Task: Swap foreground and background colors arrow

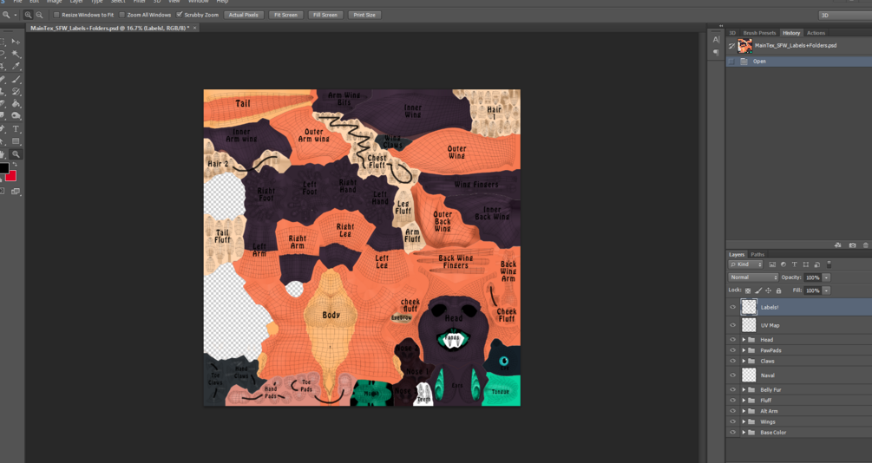Action: (15, 165)
